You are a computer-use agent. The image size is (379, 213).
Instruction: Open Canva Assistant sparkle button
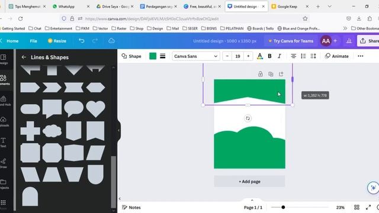(373, 188)
